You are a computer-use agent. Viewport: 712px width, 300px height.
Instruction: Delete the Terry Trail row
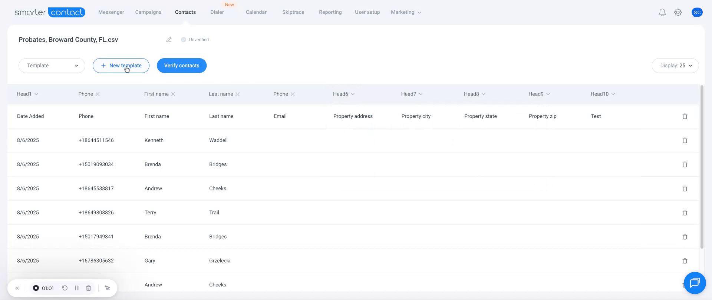[685, 213]
